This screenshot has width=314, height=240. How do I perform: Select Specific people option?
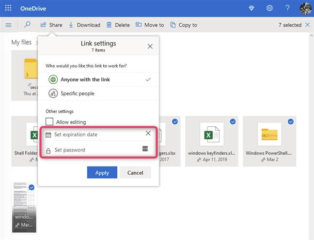[x=98, y=93]
